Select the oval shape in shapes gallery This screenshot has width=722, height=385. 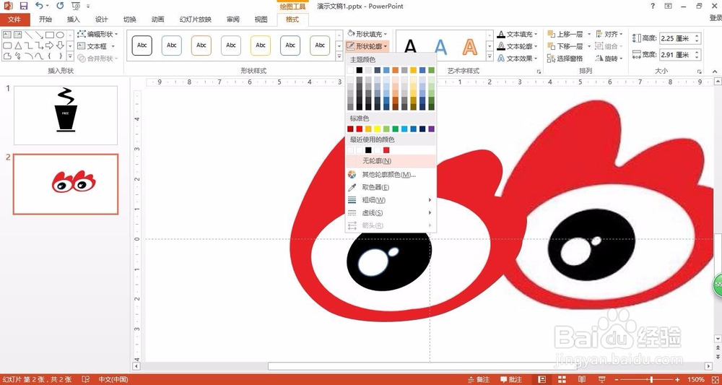(61, 35)
